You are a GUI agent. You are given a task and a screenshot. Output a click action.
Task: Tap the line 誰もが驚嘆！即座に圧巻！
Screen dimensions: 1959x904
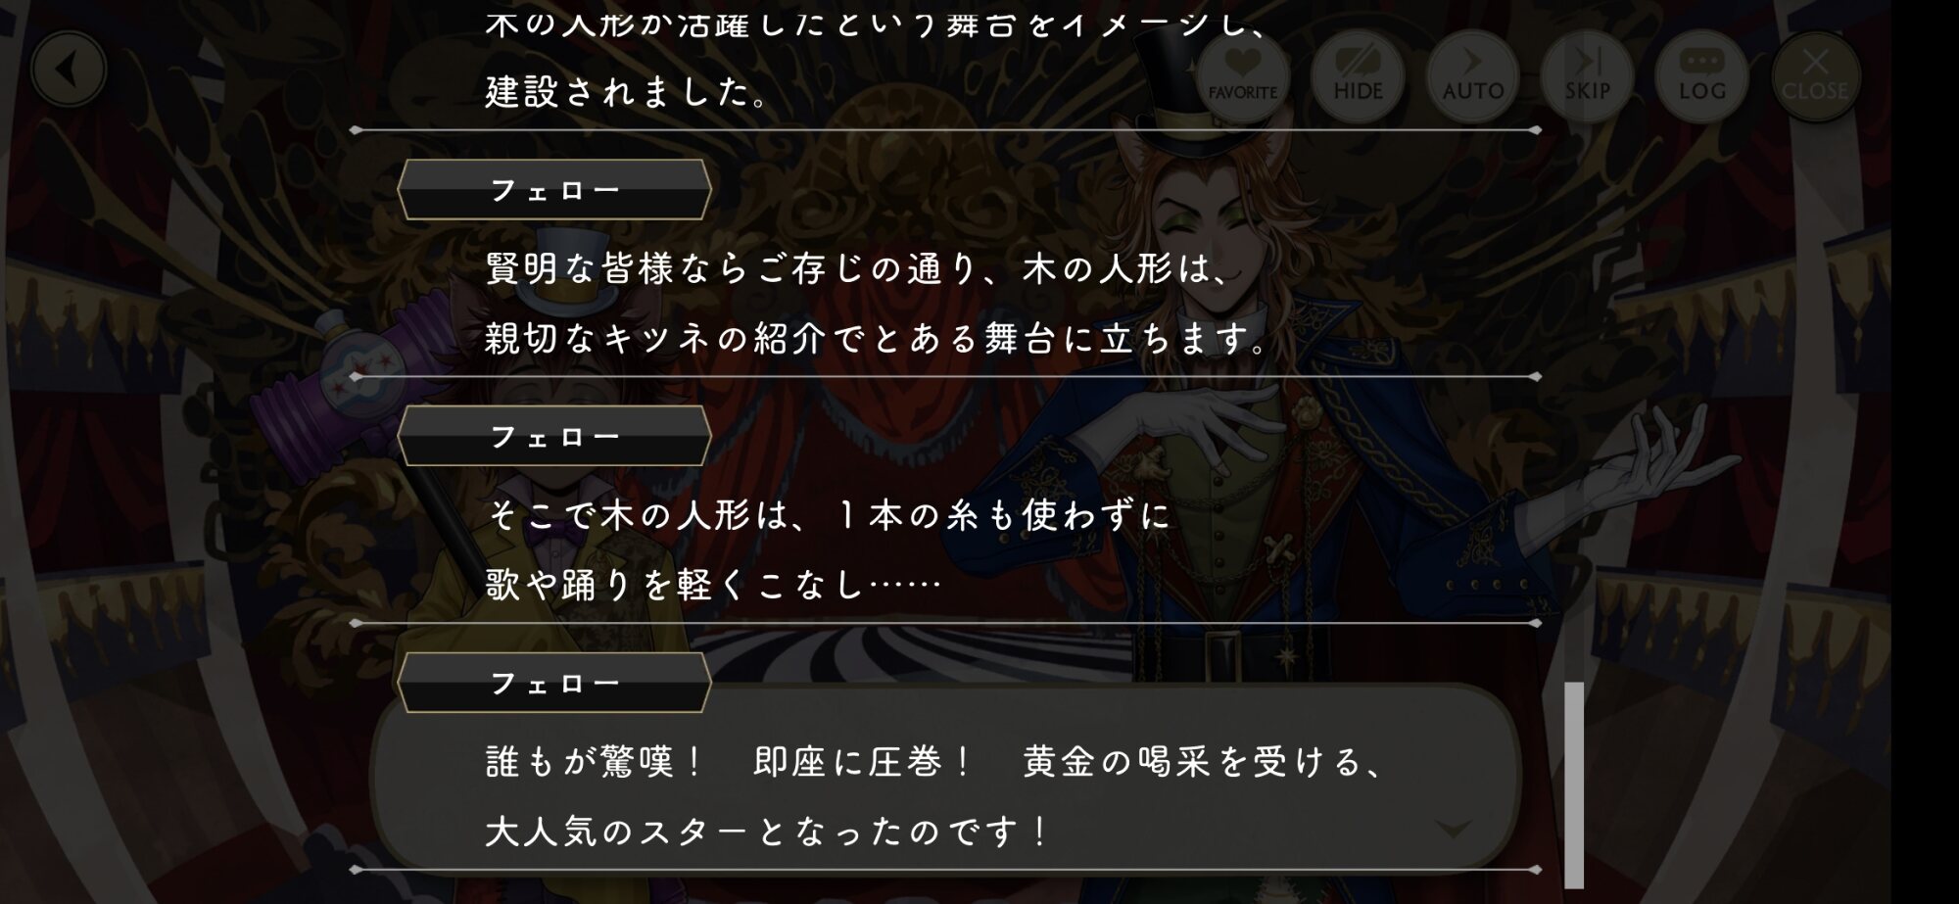[935, 761]
